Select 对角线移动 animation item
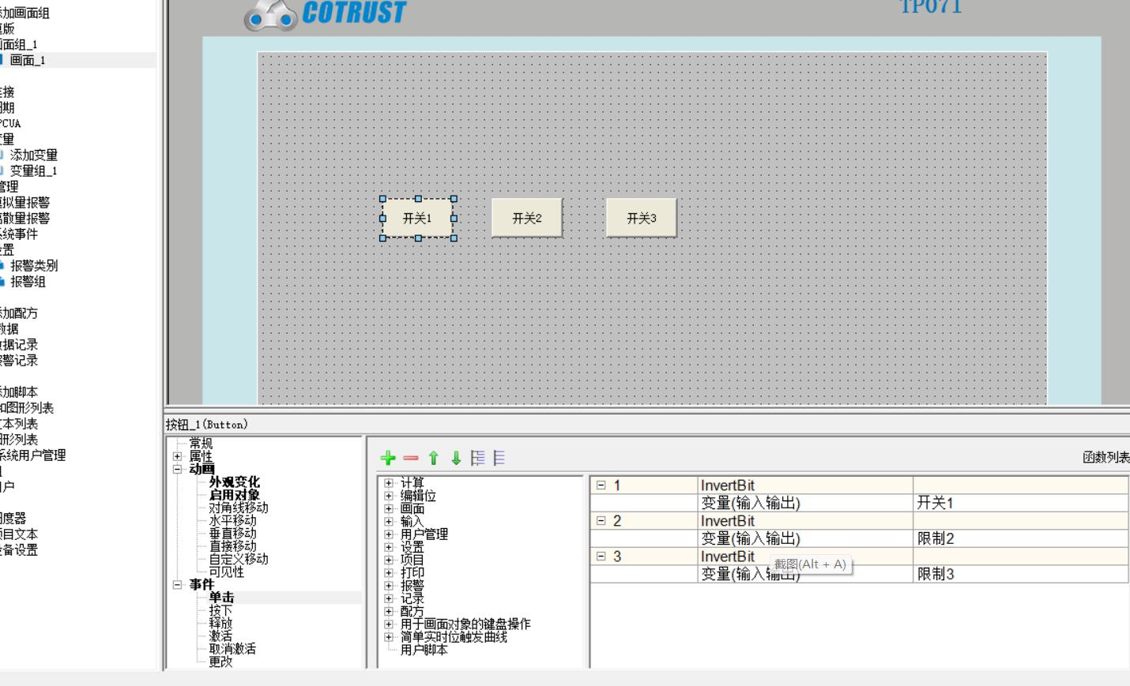This screenshot has height=686, width=1130. (239, 508)
